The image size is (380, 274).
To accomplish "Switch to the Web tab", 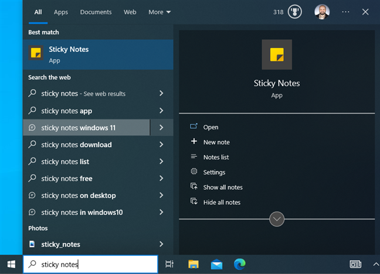I will pos(130,12).
